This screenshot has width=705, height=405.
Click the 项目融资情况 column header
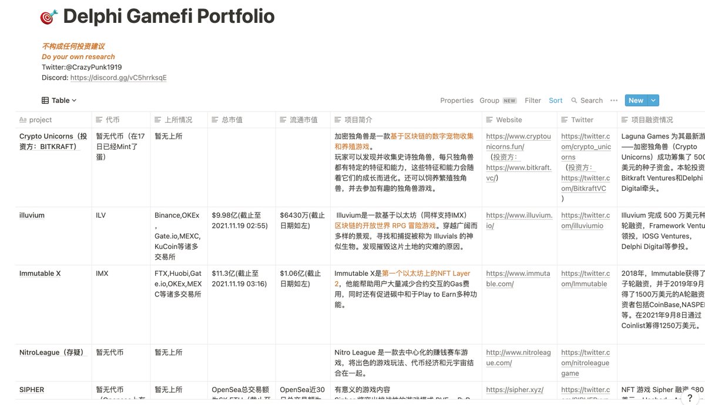pos(661,120)
